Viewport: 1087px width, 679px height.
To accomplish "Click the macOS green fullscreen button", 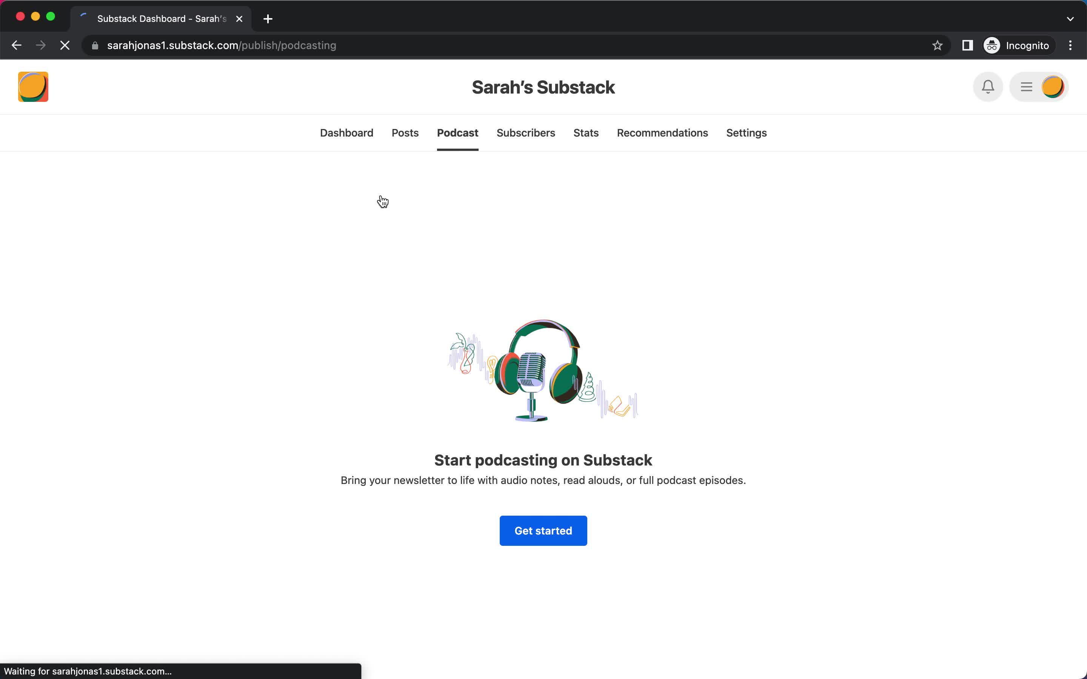I will pyautogui.click(x=51, y=17).
